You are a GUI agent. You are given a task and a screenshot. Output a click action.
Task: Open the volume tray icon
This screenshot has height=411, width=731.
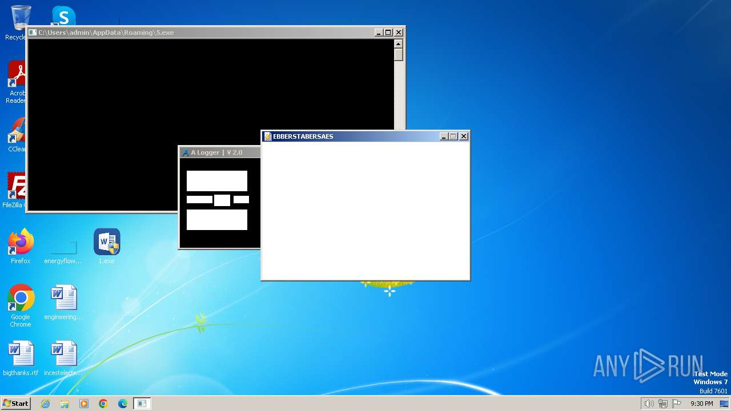pyautogui.click(x=649, y=404)
